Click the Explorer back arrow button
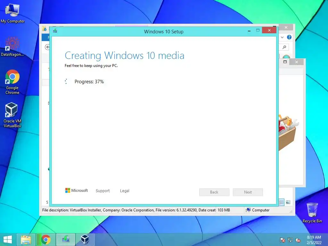 47,47
